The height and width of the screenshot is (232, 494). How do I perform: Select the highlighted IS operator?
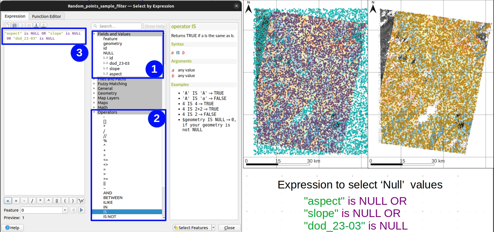pos(127,212)
